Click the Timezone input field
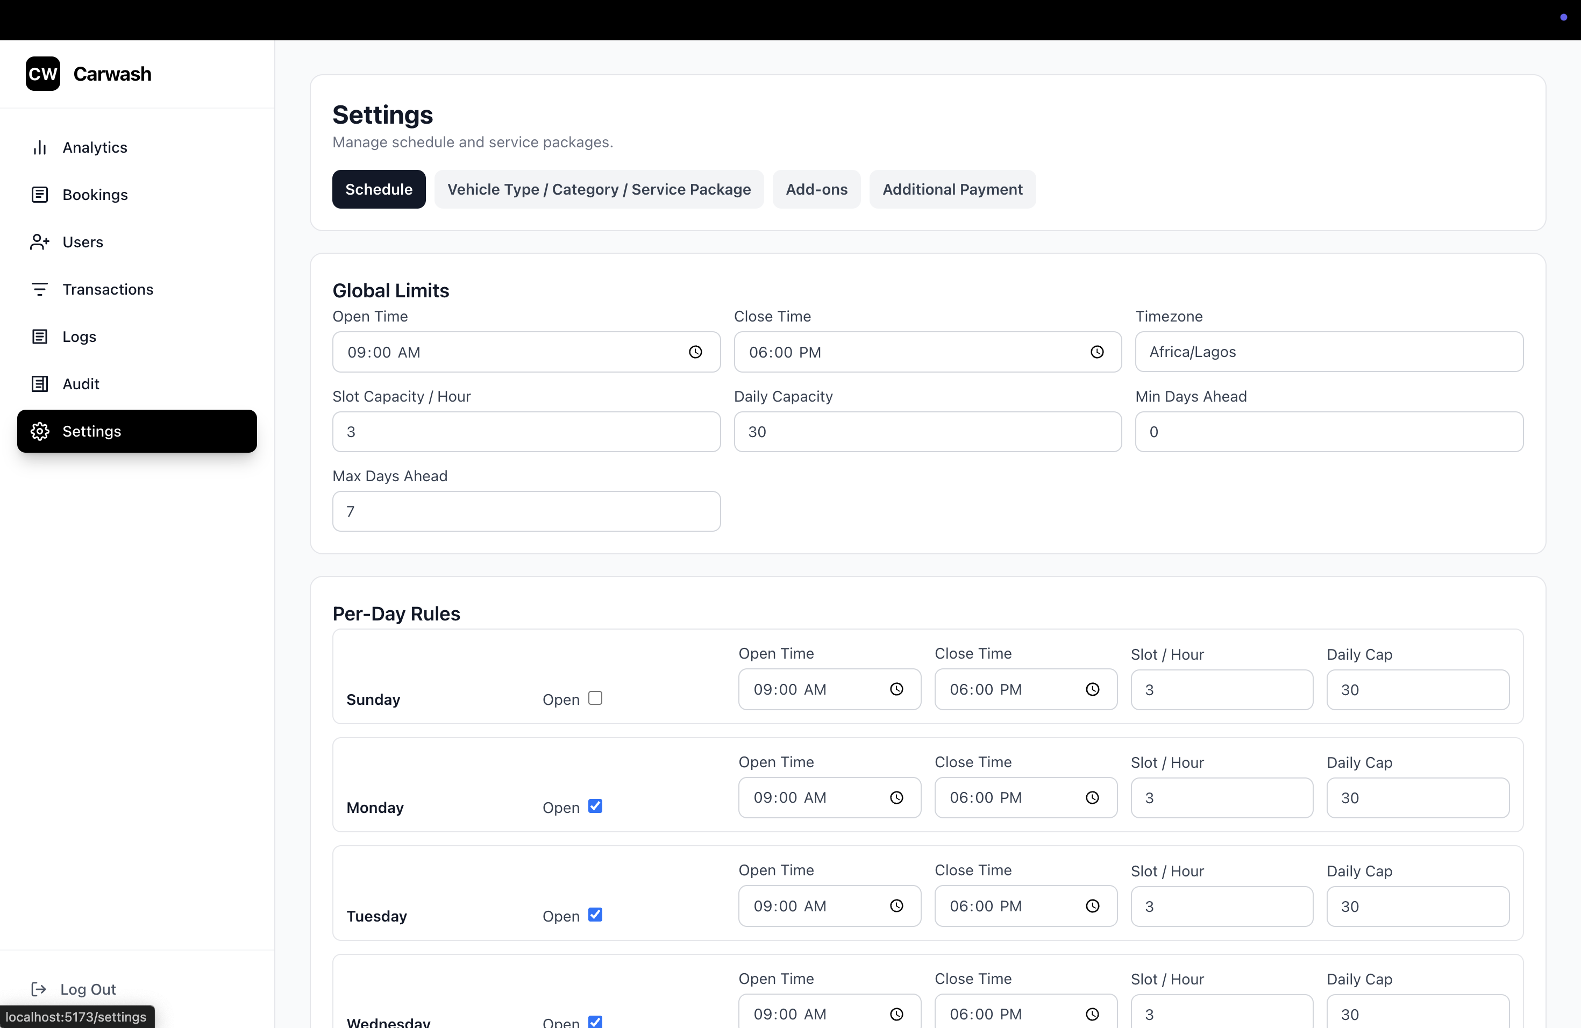Image resolution: width=1581 pixels, height=1028 pixels. (x=1329, y=352)
